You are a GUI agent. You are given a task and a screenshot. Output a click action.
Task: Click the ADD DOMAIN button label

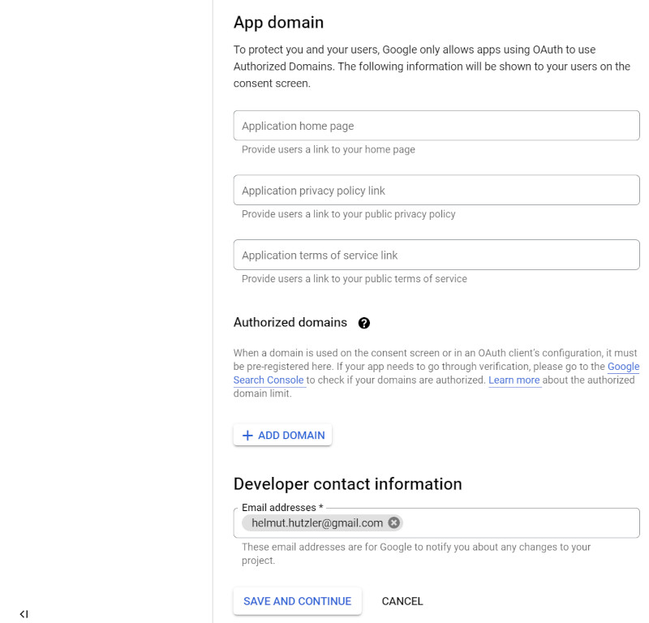click(x=291, y=436)
